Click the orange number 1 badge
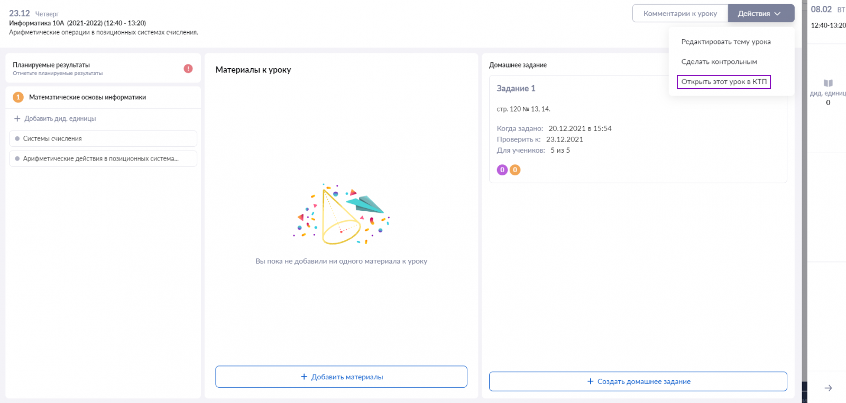The image size is (846, 403). 18,97
